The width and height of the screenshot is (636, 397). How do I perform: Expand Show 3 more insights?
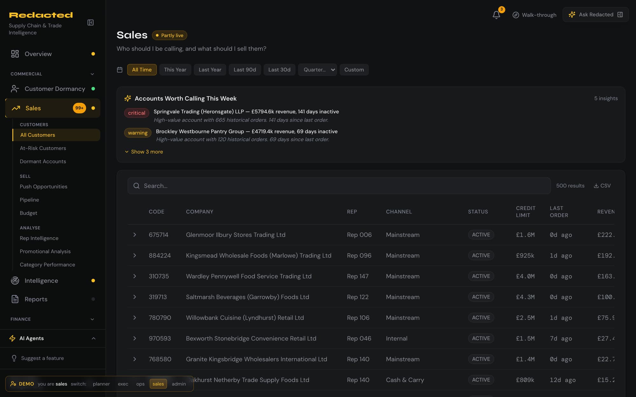point(144,152)
